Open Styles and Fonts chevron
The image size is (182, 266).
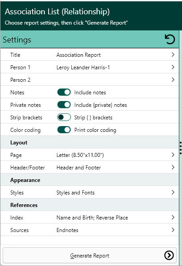(173, 192)
